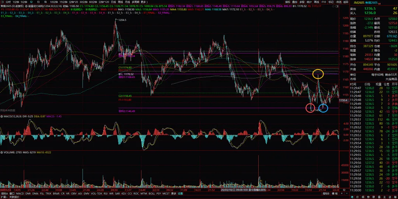This screenshot has height=199, width=398.
Task: Click the f2 label beside the time axis
Action: coord(344,190)
